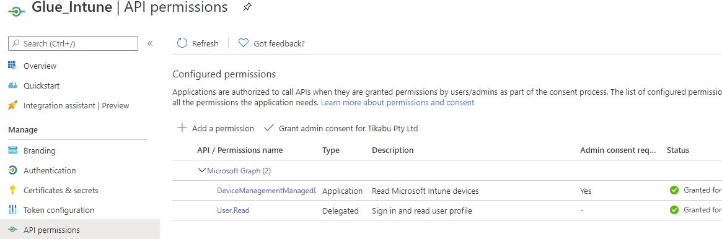Click the Type column header
The width and height of the screenshot is (722, 239).
click(x=330, y=150)
